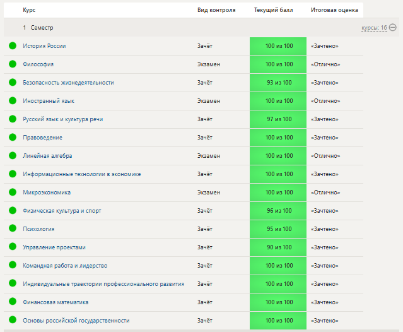The image size is (403, 332).
Task: Click green status icon next to Правоведение
Action: pos(12,138)
